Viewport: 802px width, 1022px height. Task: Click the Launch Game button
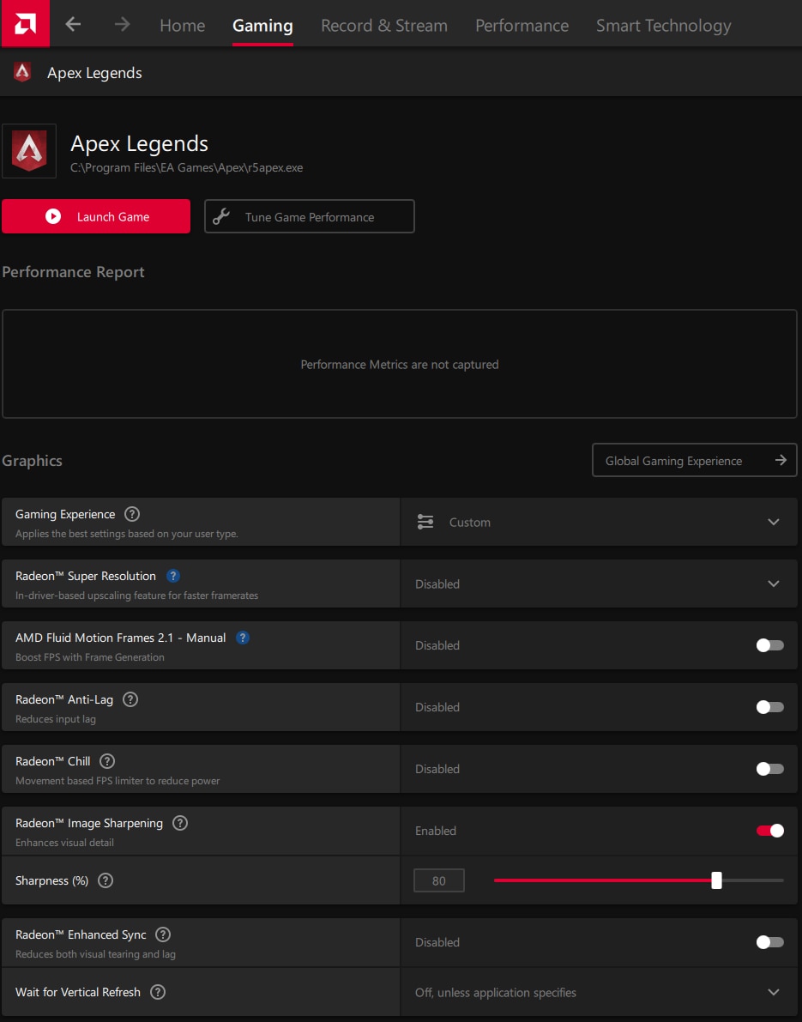tap(96, 216)
